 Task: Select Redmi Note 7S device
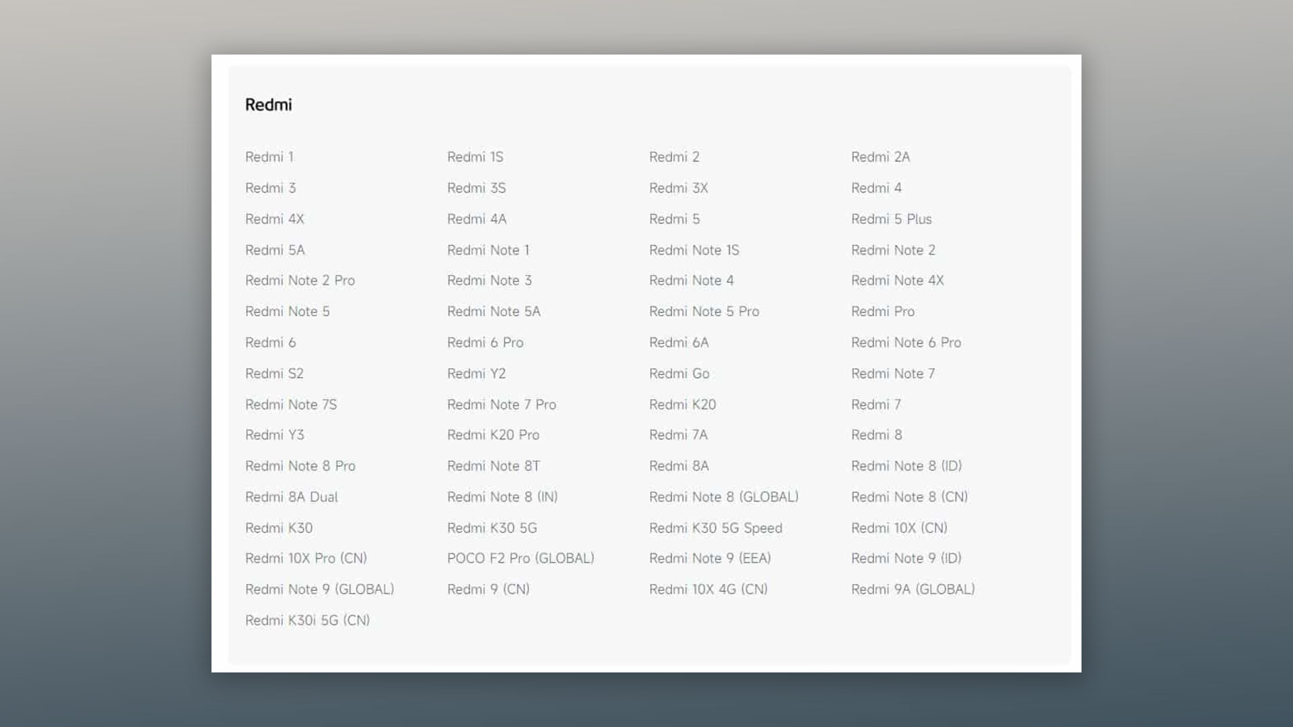[291, 404]
